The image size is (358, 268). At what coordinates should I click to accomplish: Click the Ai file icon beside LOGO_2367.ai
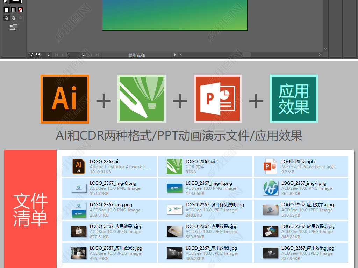coord(78,166)
